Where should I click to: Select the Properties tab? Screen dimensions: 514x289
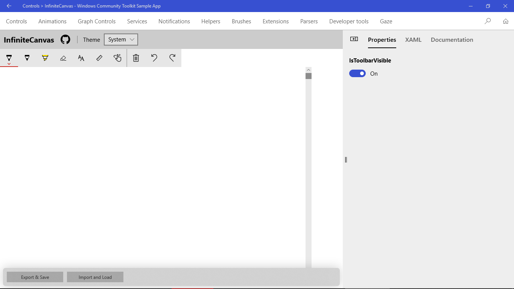click(x=382, y=40)
